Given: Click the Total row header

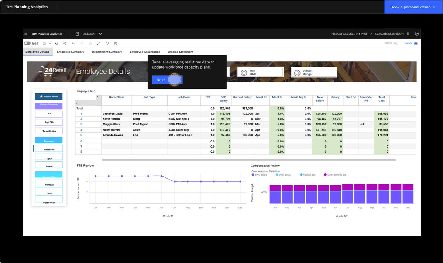Looking at the screenshot, I should [88, 108].
